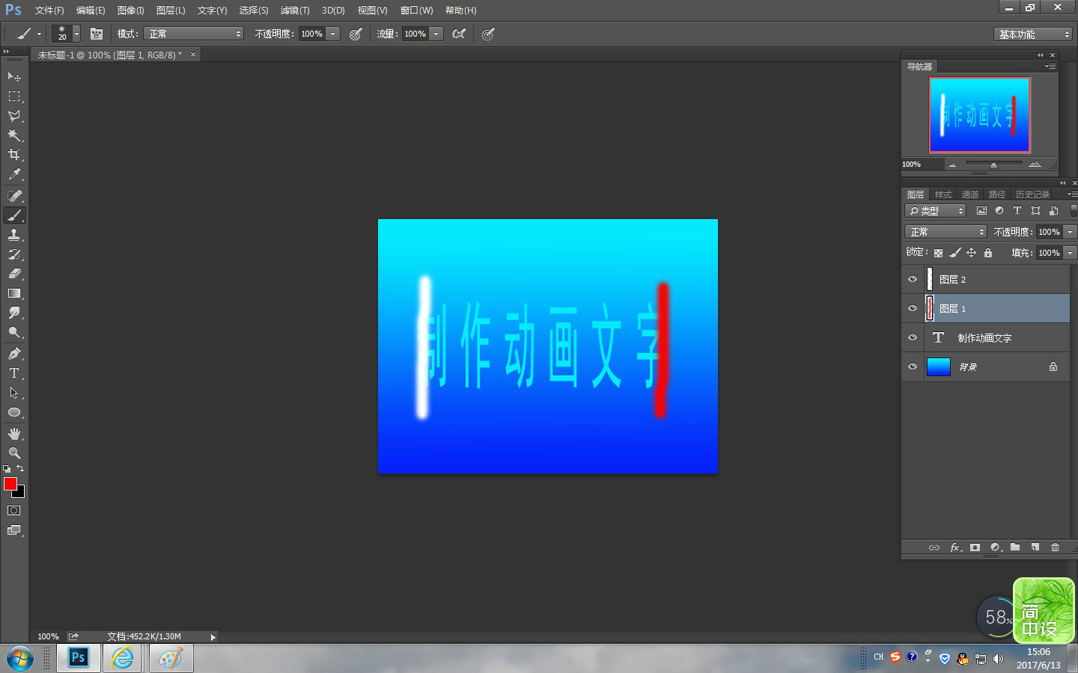Add a layer mask
1078x673 pixels.
coord(975,547)
